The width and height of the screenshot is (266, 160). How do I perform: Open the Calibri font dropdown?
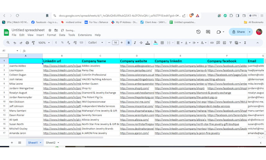(x=95, y=43)
